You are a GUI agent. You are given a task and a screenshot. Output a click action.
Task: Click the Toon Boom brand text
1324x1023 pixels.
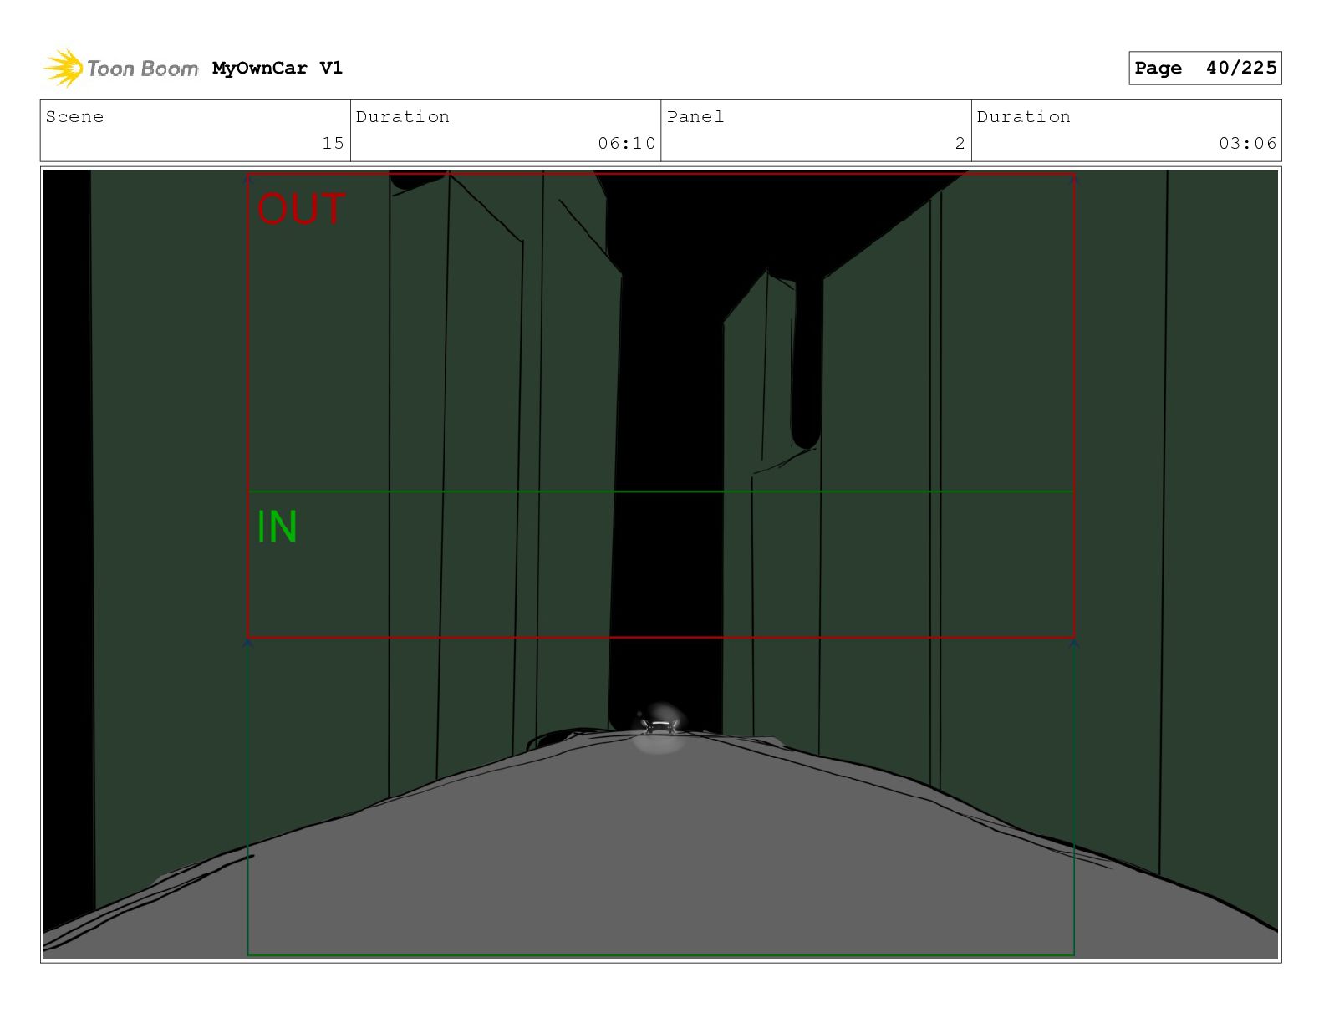(x=143, y=69)
